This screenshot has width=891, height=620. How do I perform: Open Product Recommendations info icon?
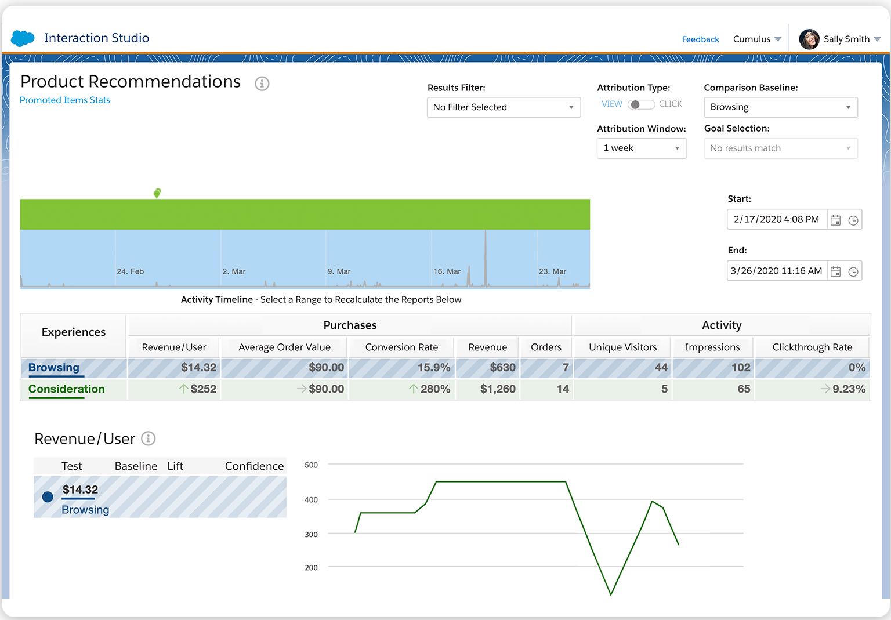point(262,84)
